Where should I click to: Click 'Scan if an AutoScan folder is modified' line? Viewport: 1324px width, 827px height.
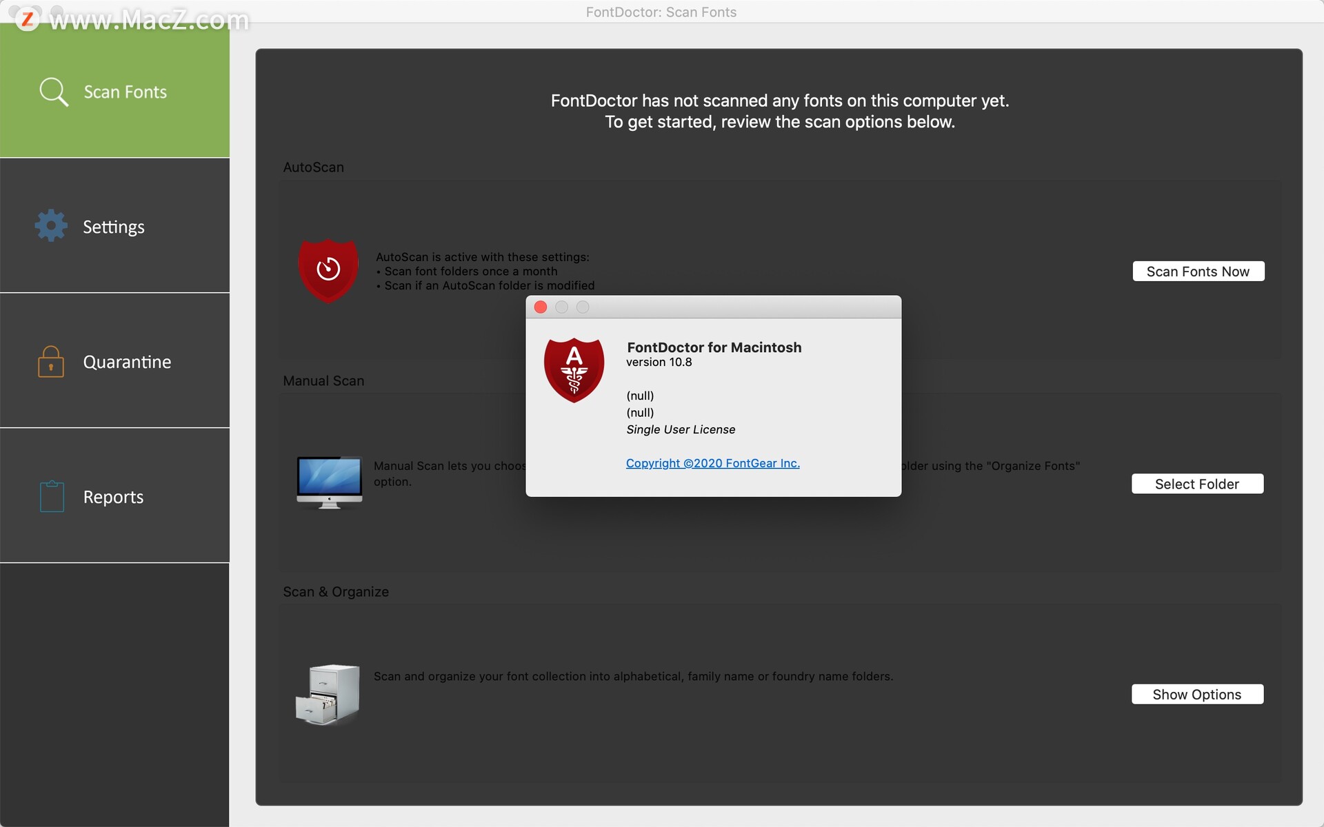485,285
